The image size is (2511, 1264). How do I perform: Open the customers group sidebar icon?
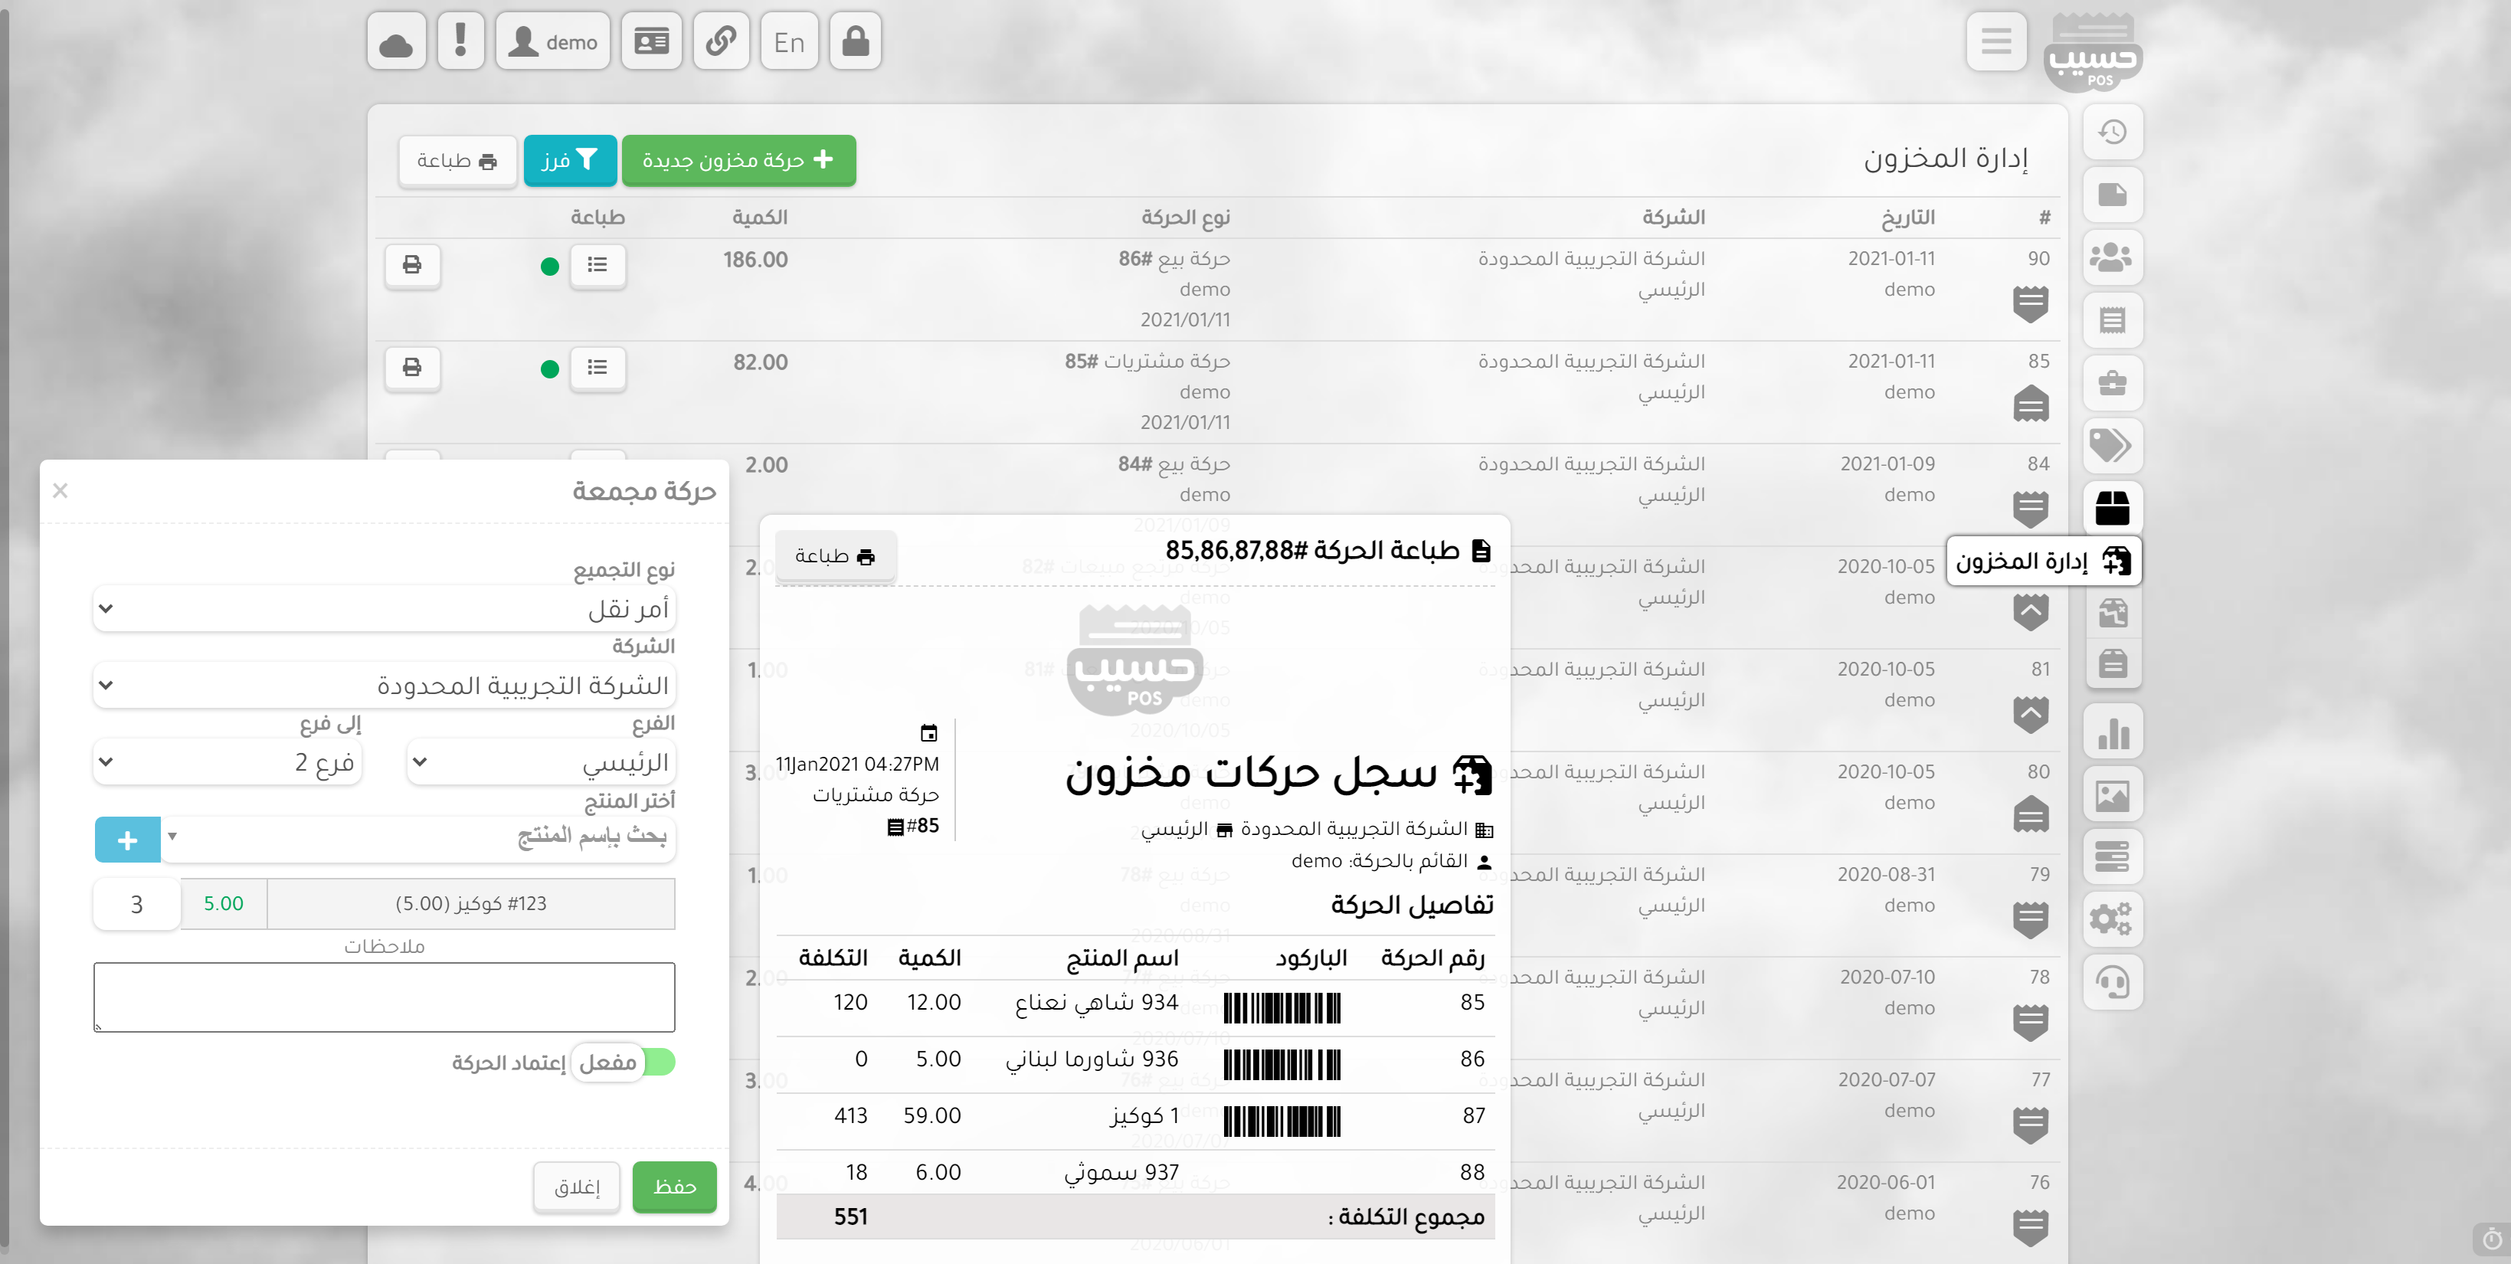coord(2111,257)
